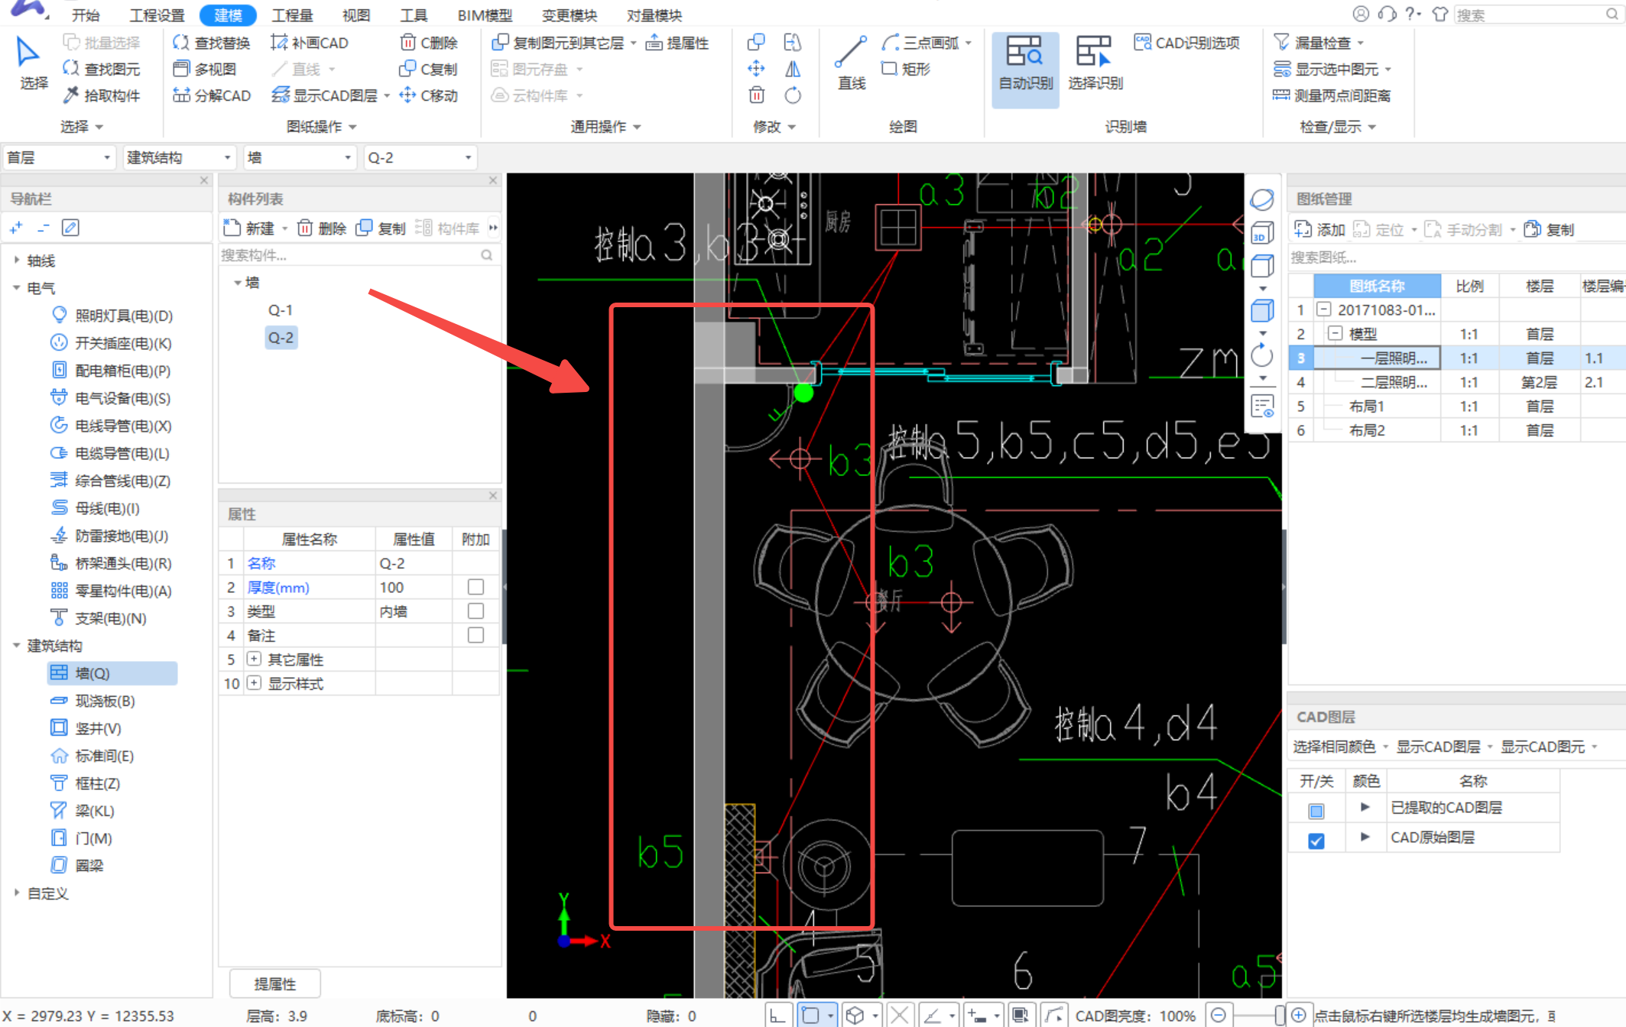Image resolution: width=1626 pixels, height=1027 pixels.
Task: Click zoom-in plus icon in status bar
Action: coord(1298,1016)
